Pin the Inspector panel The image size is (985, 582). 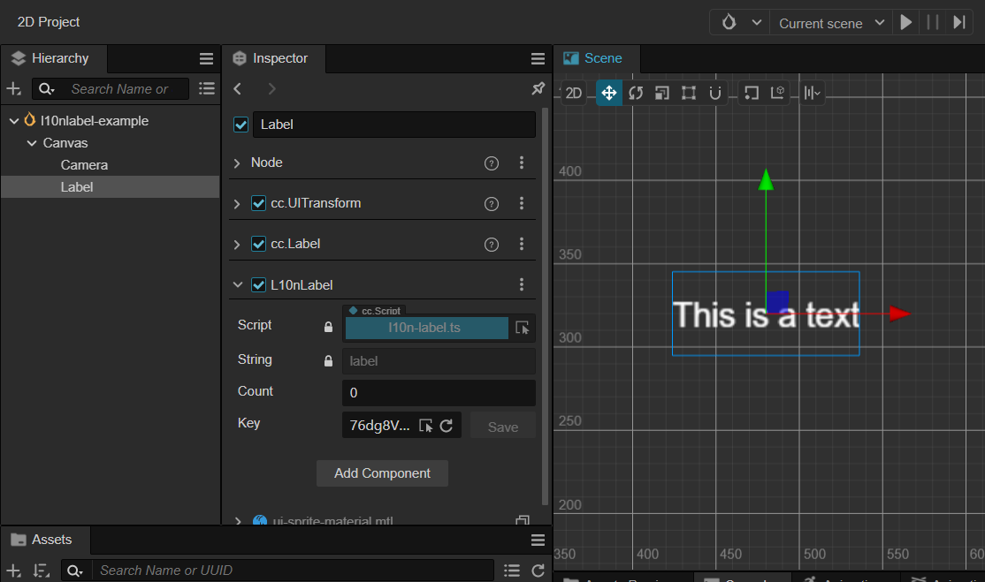click(538, 88)
